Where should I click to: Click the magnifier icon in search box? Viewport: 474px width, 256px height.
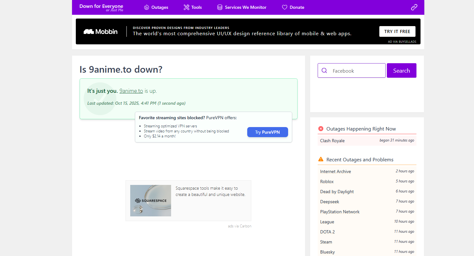[x=324, y=71]
